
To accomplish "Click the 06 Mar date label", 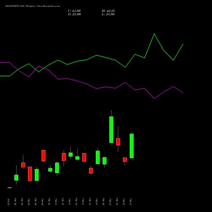I will (x=36, y=201).
